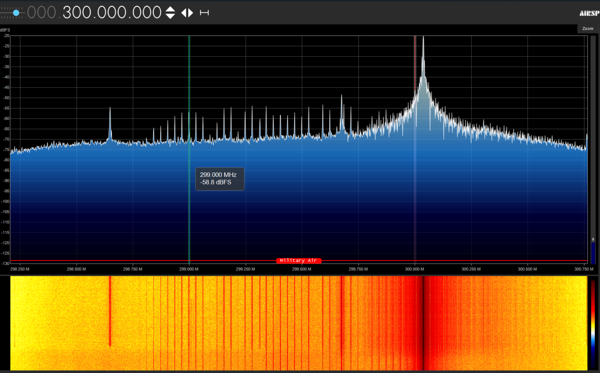Click the blue knob on the top-left slider

16,13
